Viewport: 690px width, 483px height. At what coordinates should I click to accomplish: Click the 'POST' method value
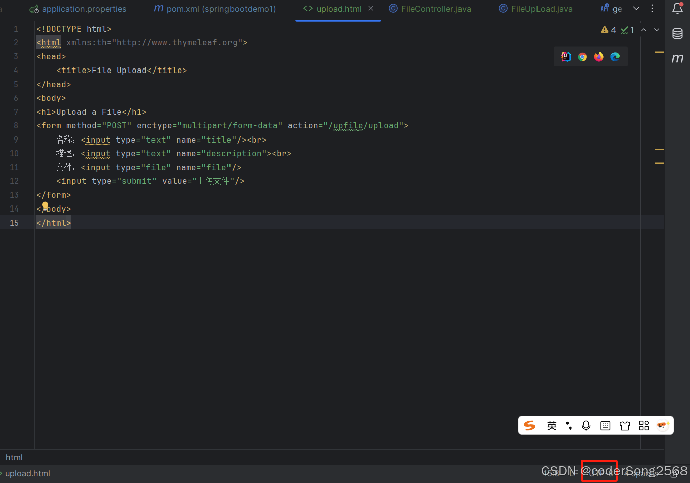pos(117,126)
